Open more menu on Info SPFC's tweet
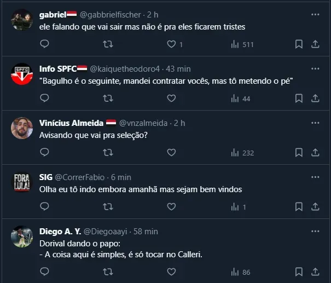Image resolution: width=331 pixels, height=283 pixels. 315,69
